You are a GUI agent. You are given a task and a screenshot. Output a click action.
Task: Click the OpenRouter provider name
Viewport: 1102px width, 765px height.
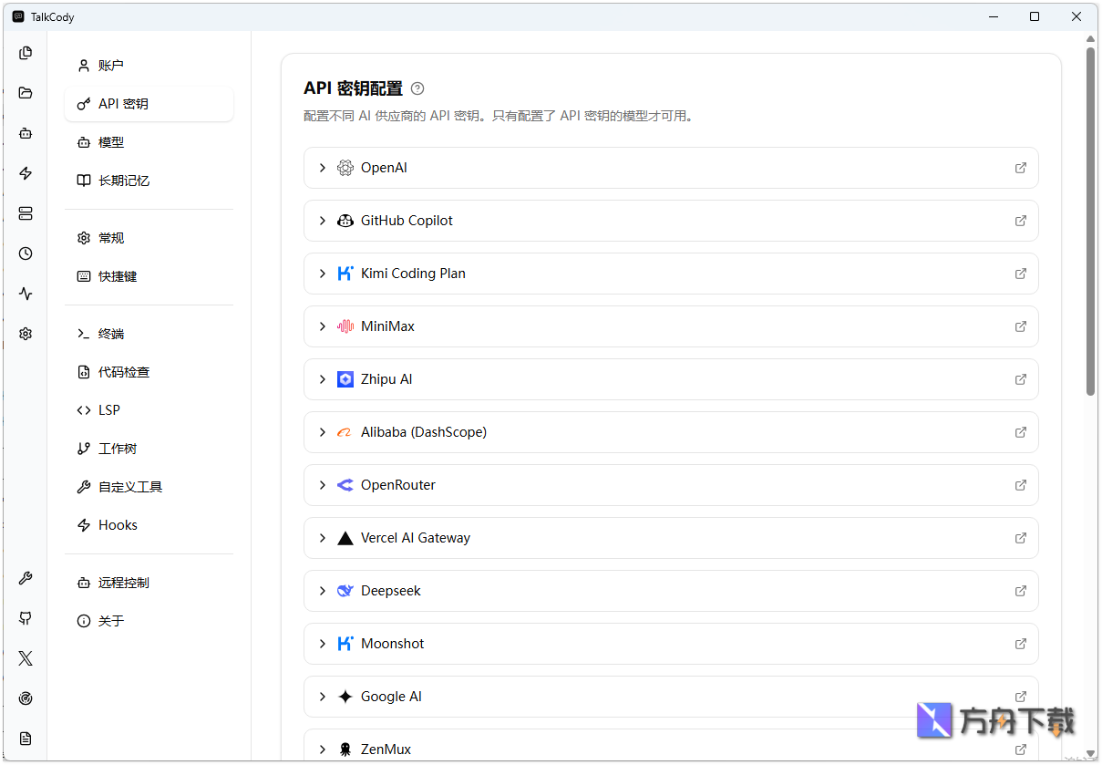tap(398, 485)
